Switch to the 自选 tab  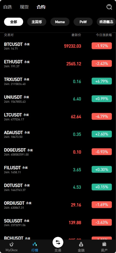tap(8, 7)
